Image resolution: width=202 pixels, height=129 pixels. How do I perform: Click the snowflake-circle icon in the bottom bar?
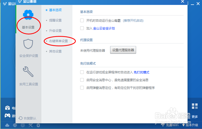(23, 125)
